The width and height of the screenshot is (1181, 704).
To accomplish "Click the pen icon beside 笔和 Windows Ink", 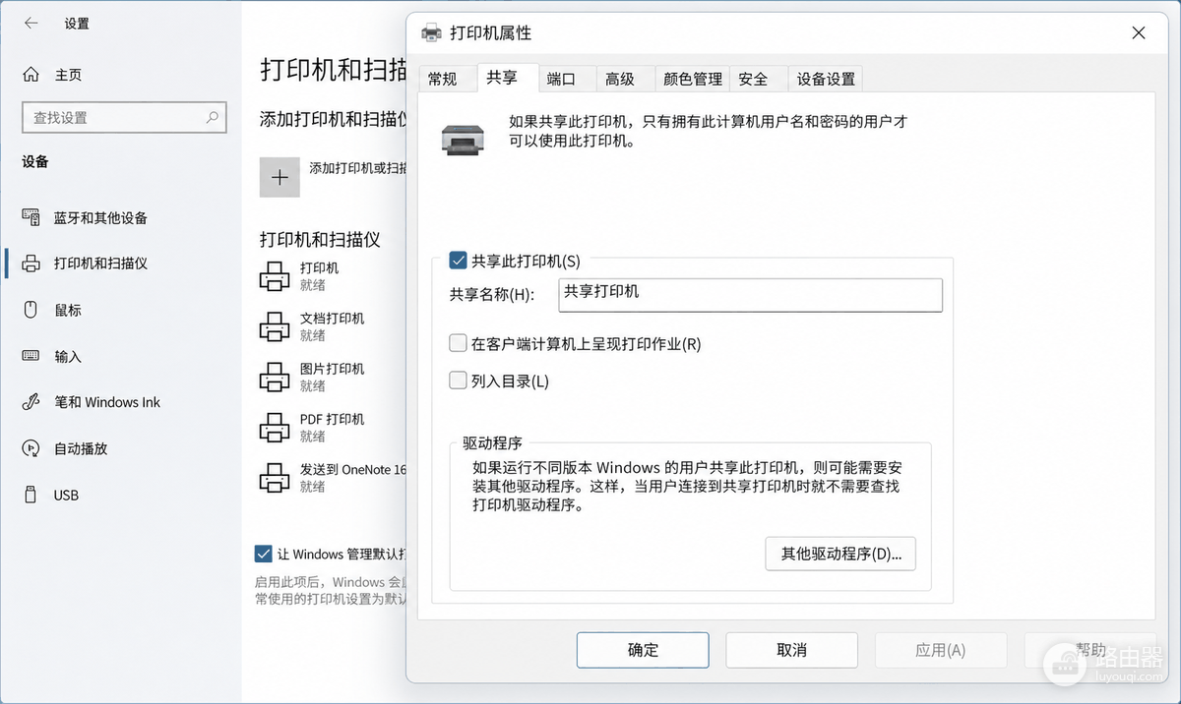I will [x=31, y=402].
